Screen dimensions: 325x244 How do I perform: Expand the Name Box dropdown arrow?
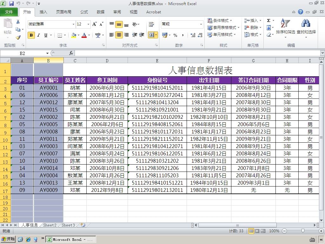[48, 53]
